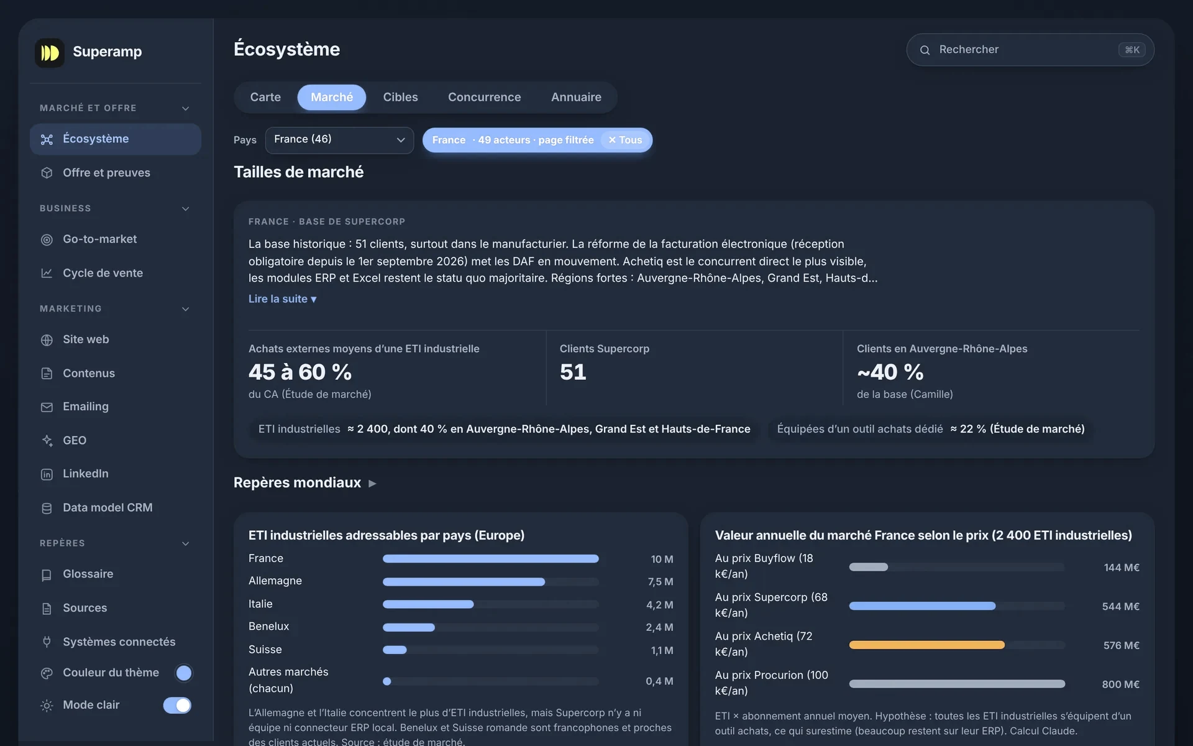1193x746 pixels.
Task: Collapse the Marché et offre section
Action: coord(185,108)
